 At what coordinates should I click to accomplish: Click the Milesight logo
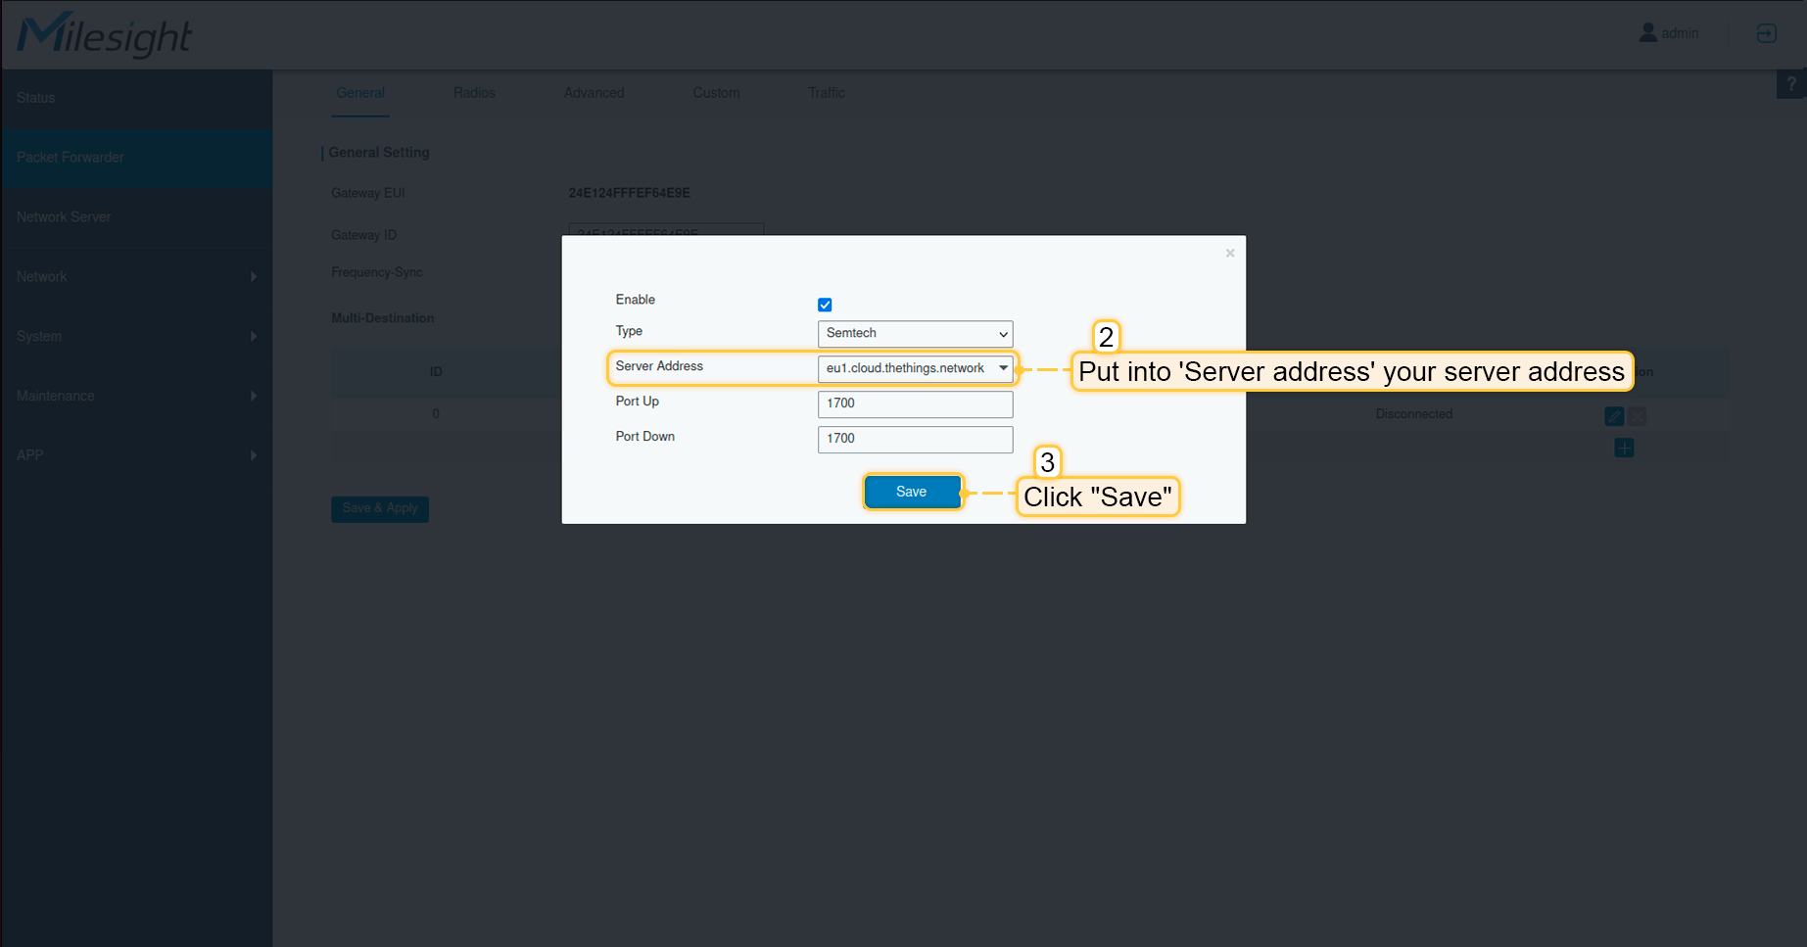tap(104, 35)
